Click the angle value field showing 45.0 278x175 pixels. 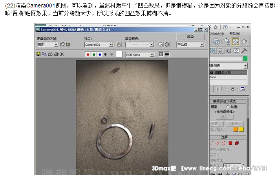point(232,166)
